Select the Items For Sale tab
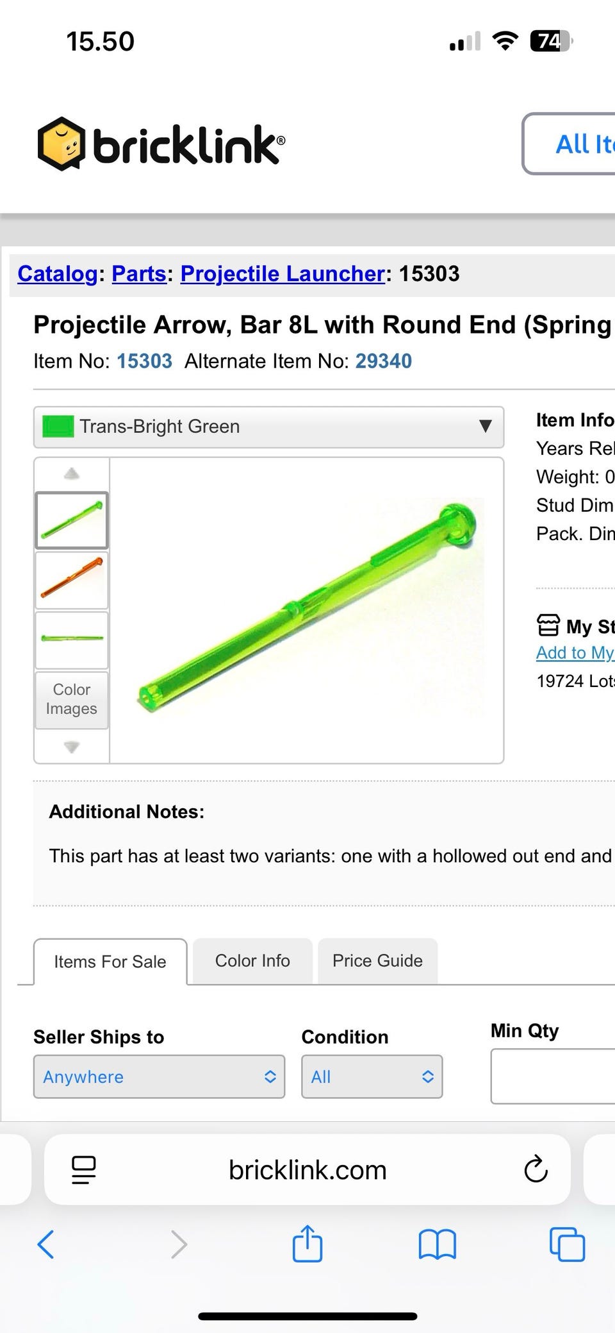 110,962
